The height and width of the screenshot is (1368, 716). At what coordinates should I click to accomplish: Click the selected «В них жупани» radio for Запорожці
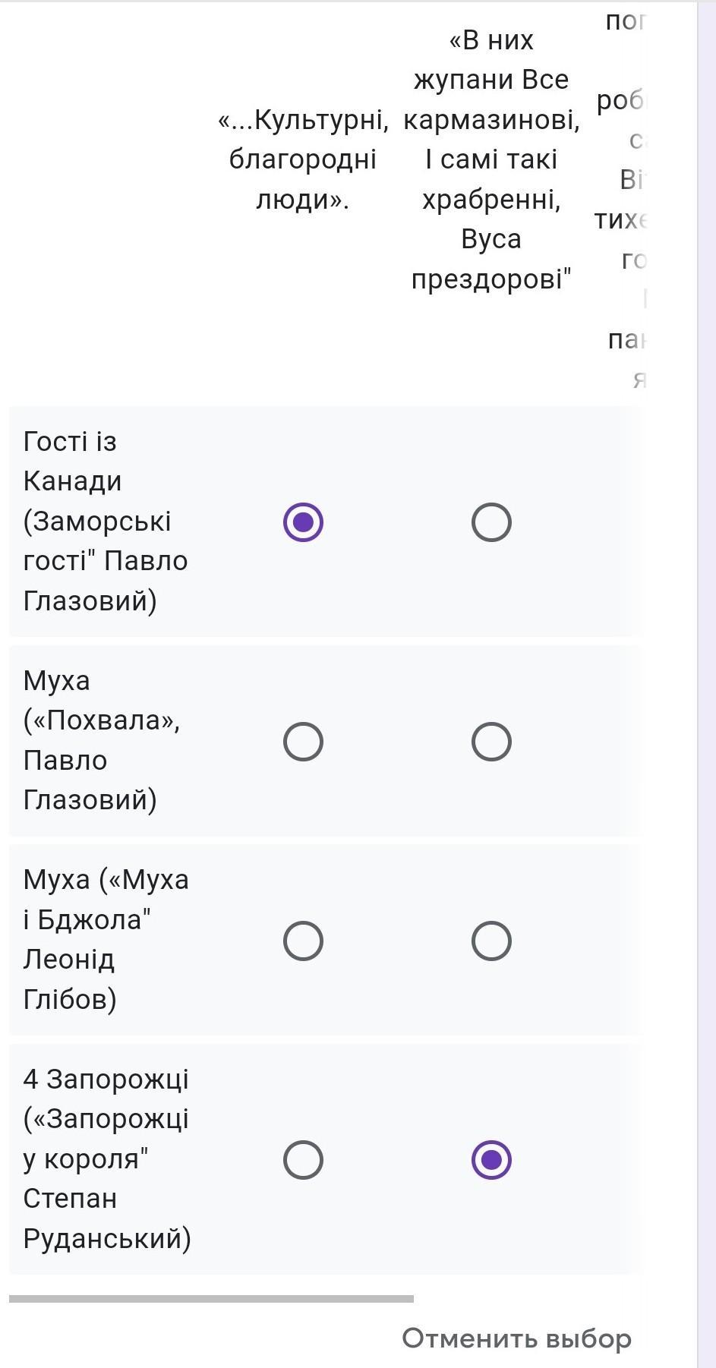tap(491, 1160)
